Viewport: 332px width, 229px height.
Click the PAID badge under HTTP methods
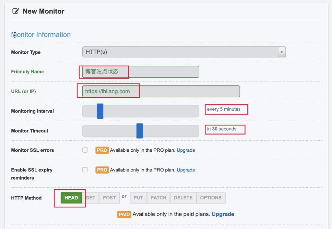tap(124, 214)
